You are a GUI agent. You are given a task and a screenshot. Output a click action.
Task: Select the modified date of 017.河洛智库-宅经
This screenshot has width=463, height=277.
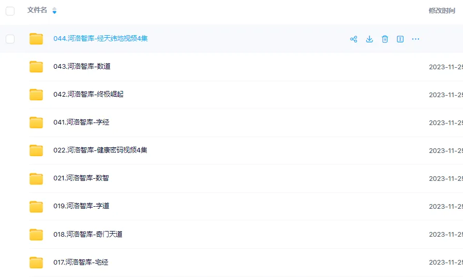click(446, 263)
